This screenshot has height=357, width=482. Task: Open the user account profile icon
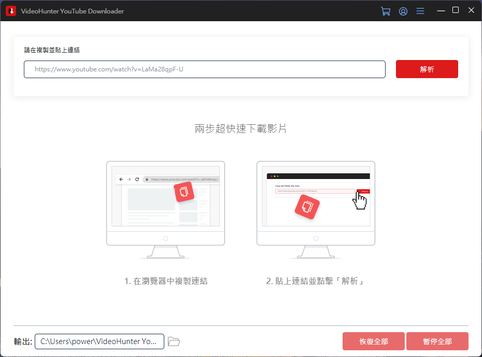403,11
